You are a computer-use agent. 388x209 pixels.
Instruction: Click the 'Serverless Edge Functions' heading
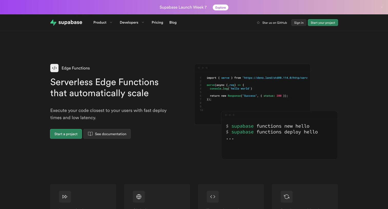point(104,88)
